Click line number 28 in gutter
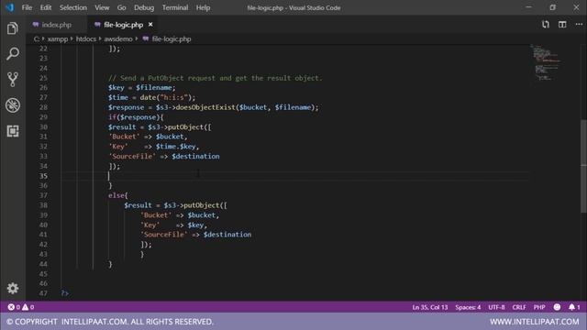 point(43,107)
